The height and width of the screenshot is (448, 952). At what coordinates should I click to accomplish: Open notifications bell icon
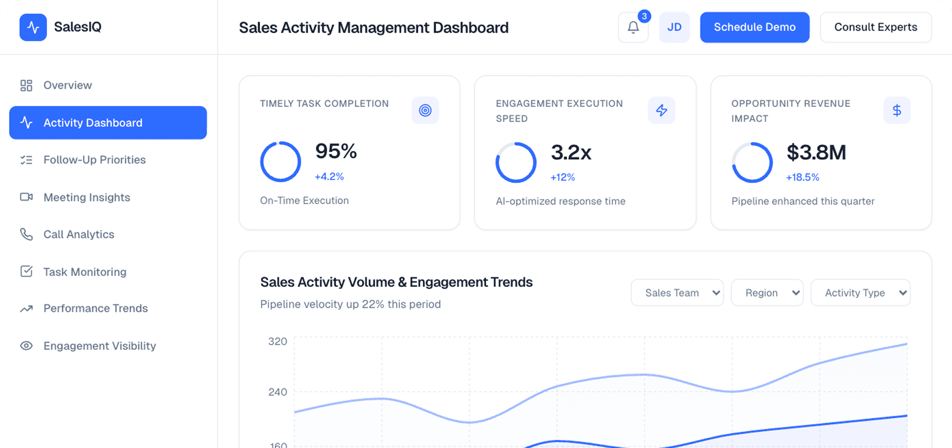click(x=633, y=28)
